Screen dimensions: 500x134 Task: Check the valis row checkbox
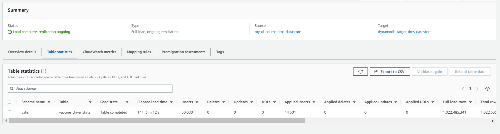click(x=10, y=113)
